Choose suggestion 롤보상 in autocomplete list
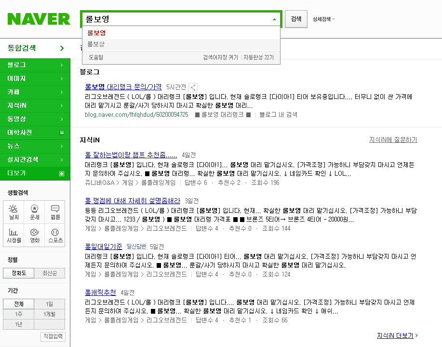This screenshot has width=442, height=347. [x=181, y=44]
